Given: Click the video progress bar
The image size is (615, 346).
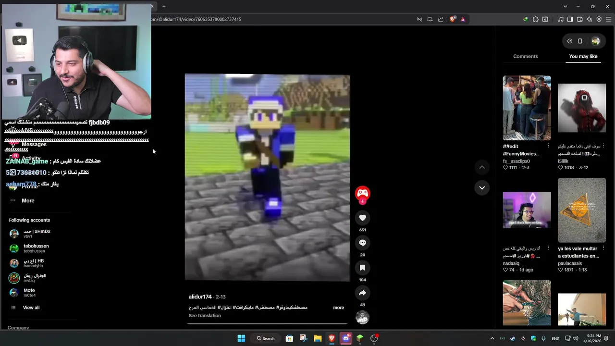Looking at the screenshot, I should [x=267, y=323].
